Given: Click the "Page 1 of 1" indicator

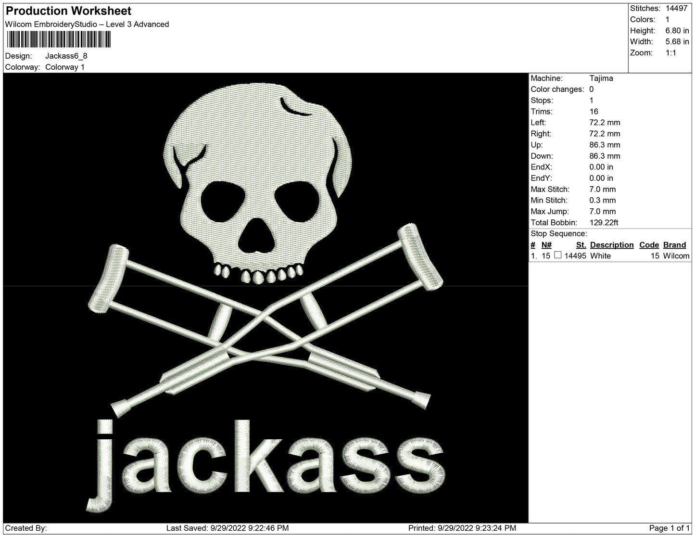Looking at the screenshot, I should coord(670,528).
